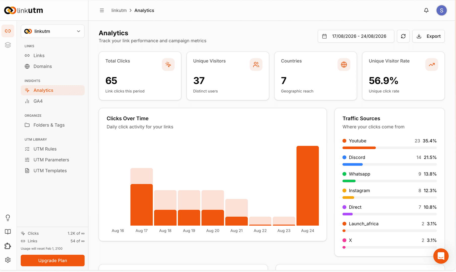Open notifications bell
The width and height of the screenshot is (456, 272).
coord(426,10)
